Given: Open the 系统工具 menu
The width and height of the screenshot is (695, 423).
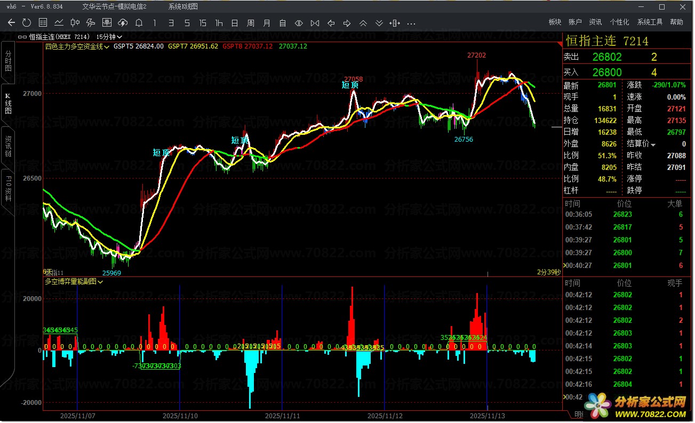Looking at the screenshot, I should [650, 22].
